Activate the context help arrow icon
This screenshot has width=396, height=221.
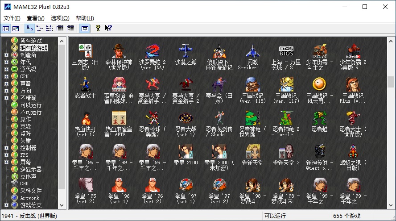point(108,28)
